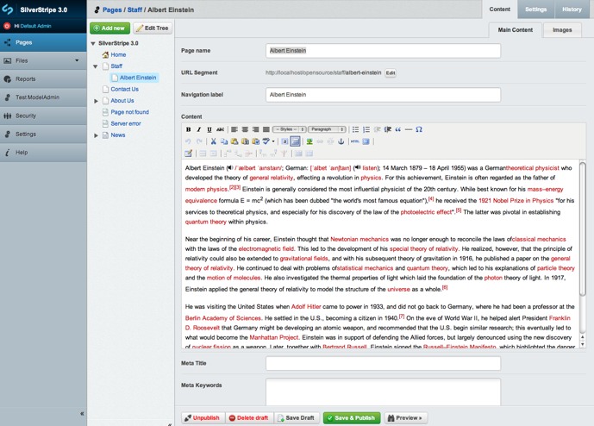
Task: Open the Styles dropdown in the editor
Action: pyautogui.click(x=289, y=129)
